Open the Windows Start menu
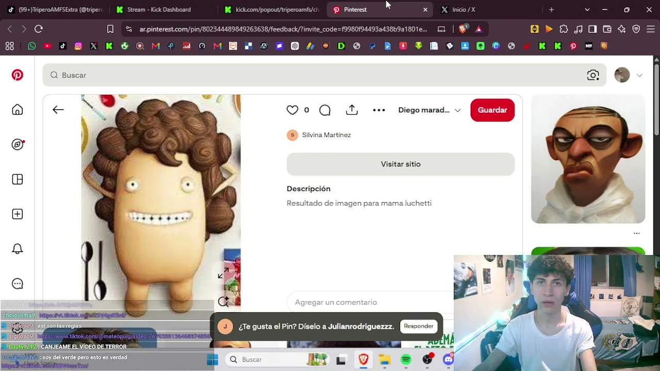Image resolution: width=660 pixels, height=371 pixels. click(212, 360)
